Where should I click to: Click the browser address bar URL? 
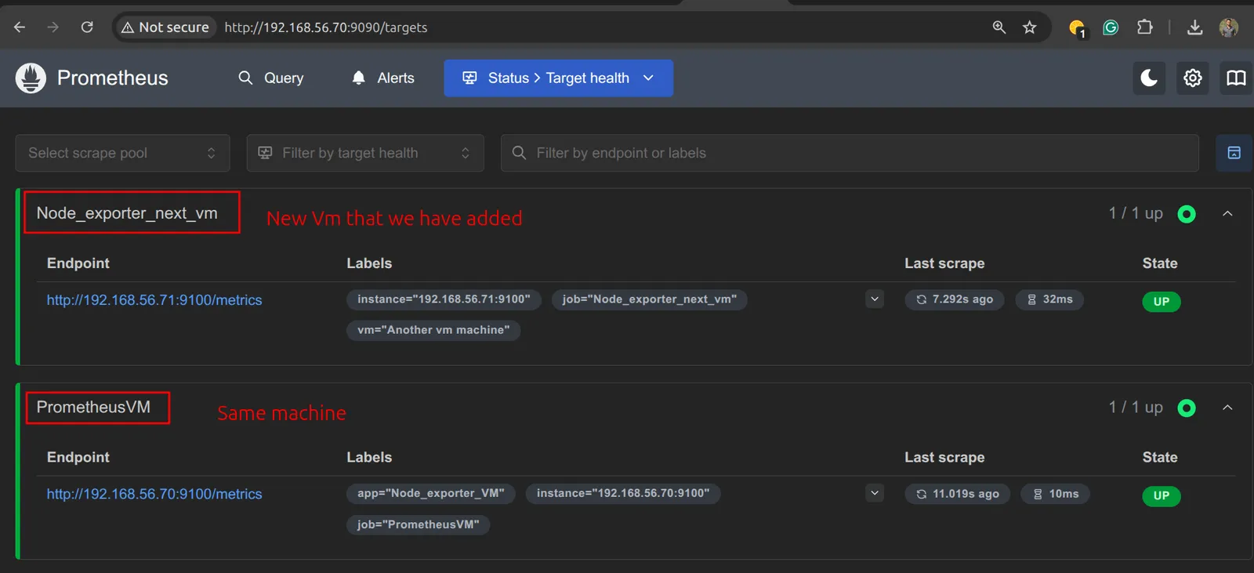(x=326, y=27)
